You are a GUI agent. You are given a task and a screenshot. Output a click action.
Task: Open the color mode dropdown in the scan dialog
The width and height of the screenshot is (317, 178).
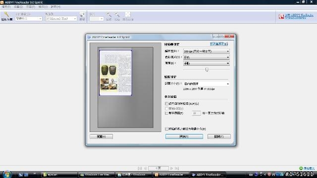click(x=206, y=57)
